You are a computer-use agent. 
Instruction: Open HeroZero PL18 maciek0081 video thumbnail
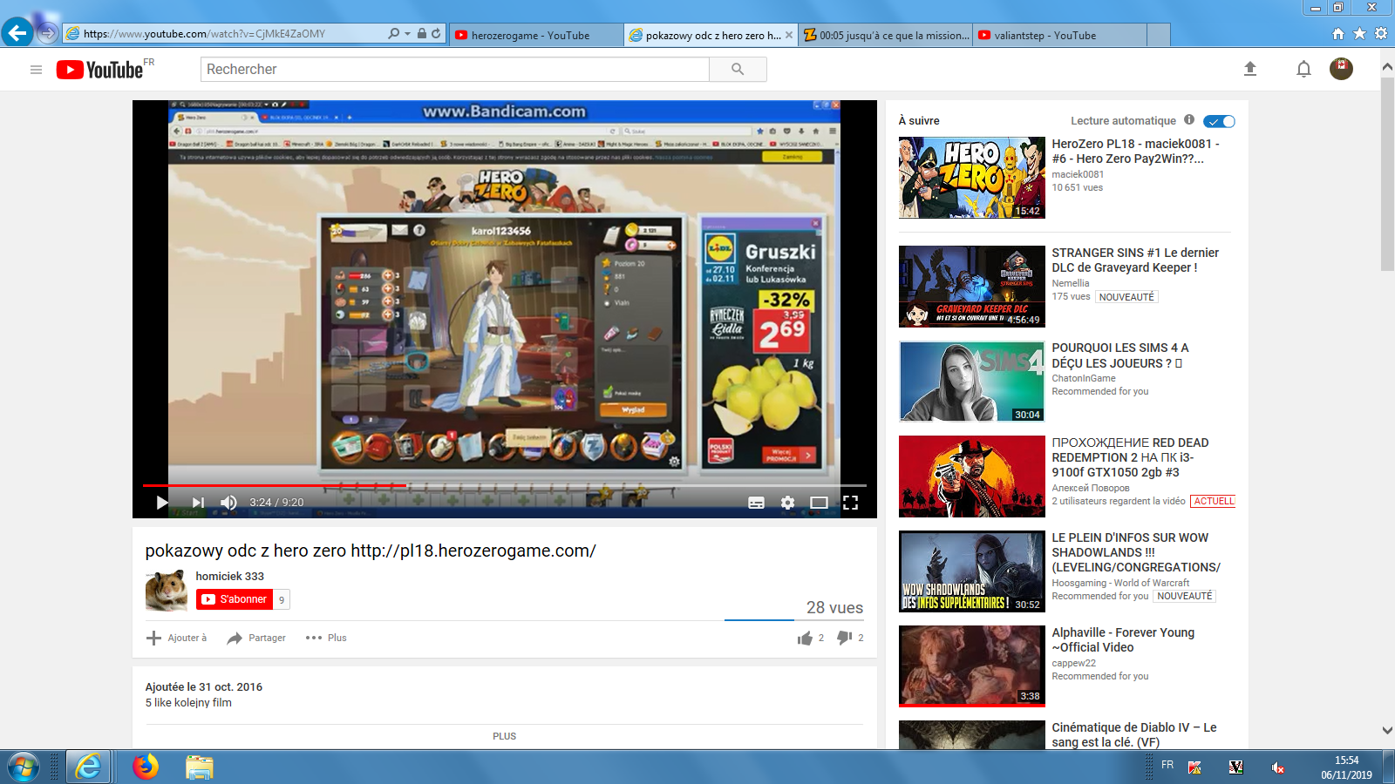coord(972,178)
